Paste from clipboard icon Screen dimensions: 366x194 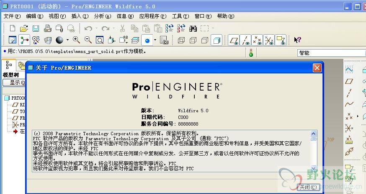click(146, 28)
